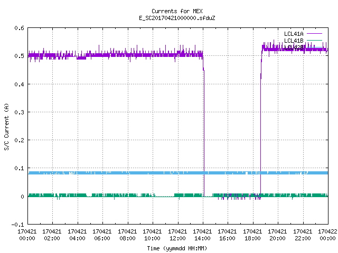338x253 pixels.
Task: Click the x-axis tick 170421 16:00
Action: pyautogui.click(x=228, y=235)
